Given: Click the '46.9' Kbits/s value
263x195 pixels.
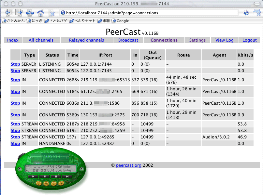Looking at the screenshot, I should click(242, 137).
